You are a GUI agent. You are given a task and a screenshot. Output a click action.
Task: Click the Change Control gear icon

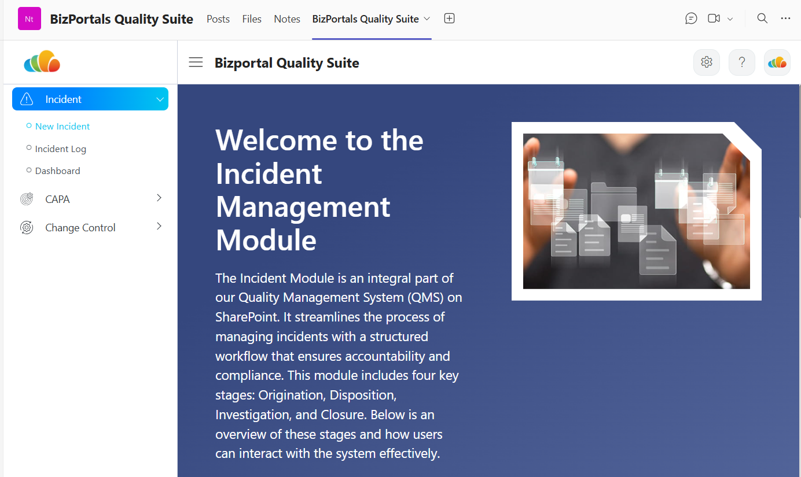pos(27,227)
